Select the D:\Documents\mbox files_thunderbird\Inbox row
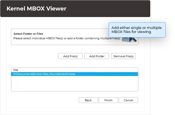This screenshot has width=175, height=115. point(74,74)
